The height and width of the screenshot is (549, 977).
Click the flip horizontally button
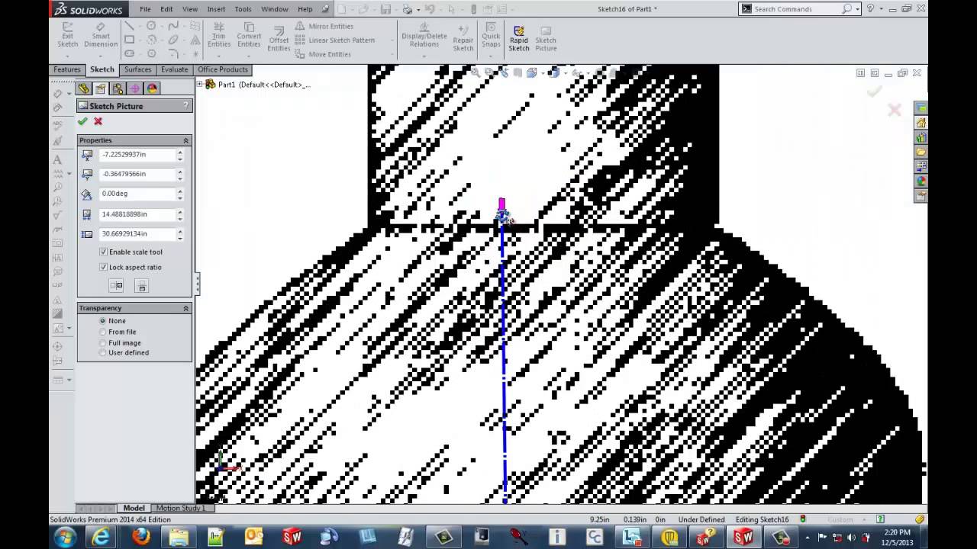(x=116, y=286)
